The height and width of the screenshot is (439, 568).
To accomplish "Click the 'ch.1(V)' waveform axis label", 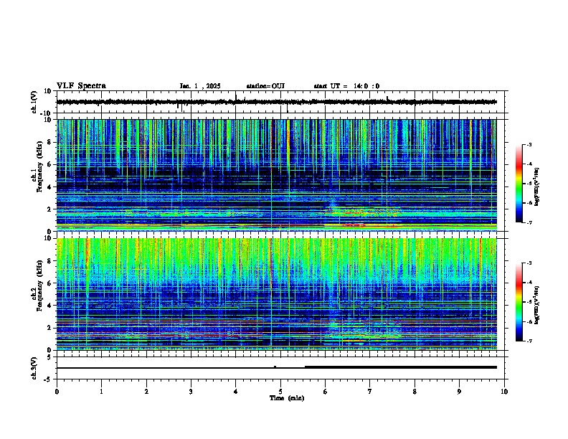I will [x=34, y=102].
